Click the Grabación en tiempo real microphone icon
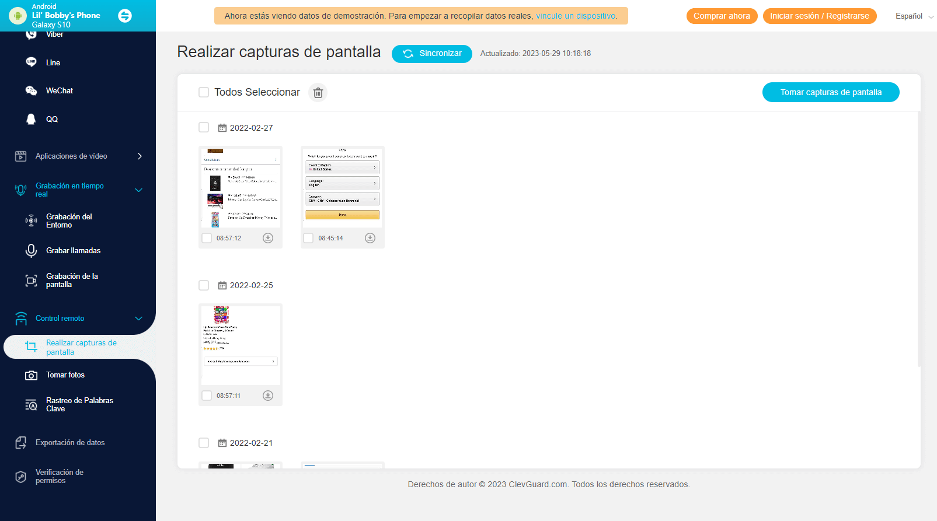This screenshot has width=937, height=521. [x=21, y=190]
